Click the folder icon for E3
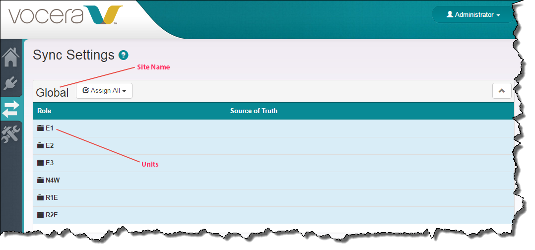 click(x=41, y=163)
